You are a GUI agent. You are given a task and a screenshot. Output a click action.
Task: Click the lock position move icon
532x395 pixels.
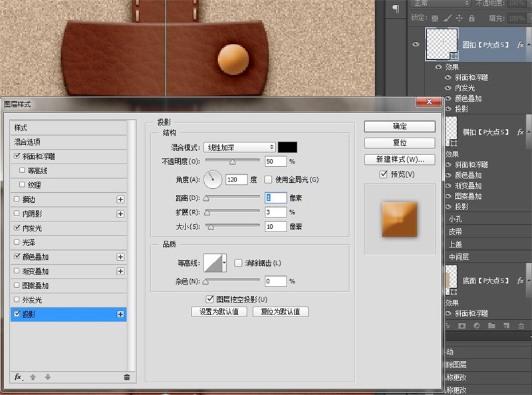click(x=460, y=19)
